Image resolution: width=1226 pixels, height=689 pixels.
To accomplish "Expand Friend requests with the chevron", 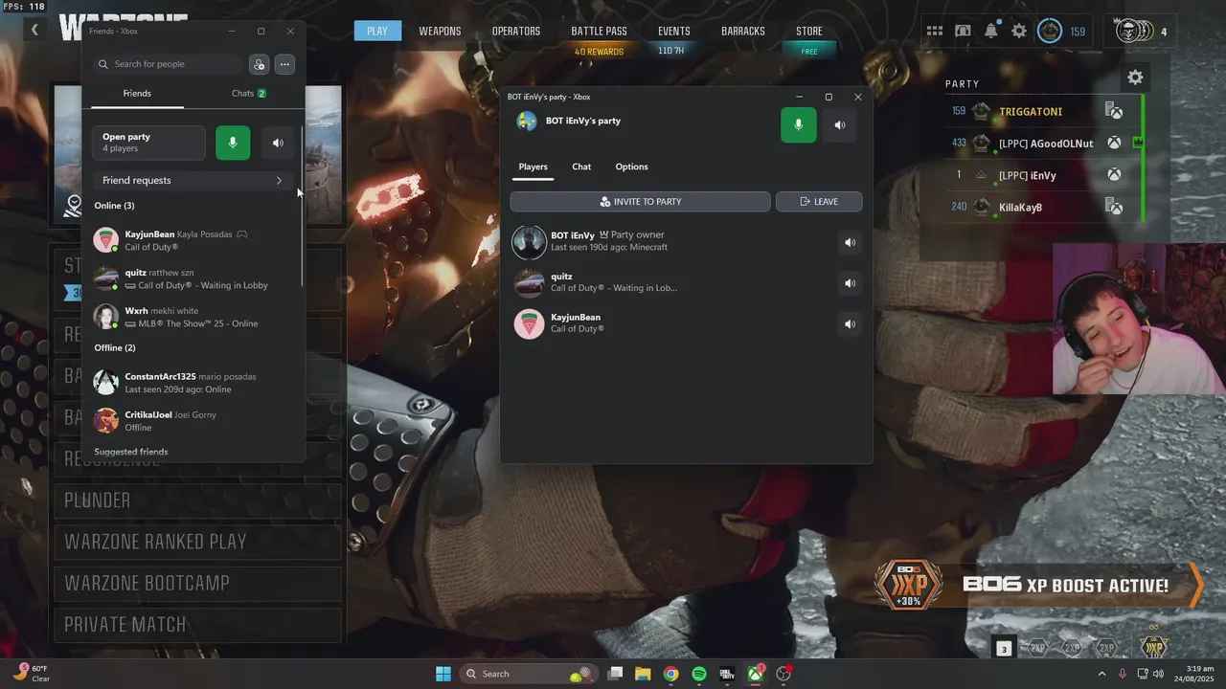I will [279, 180].
